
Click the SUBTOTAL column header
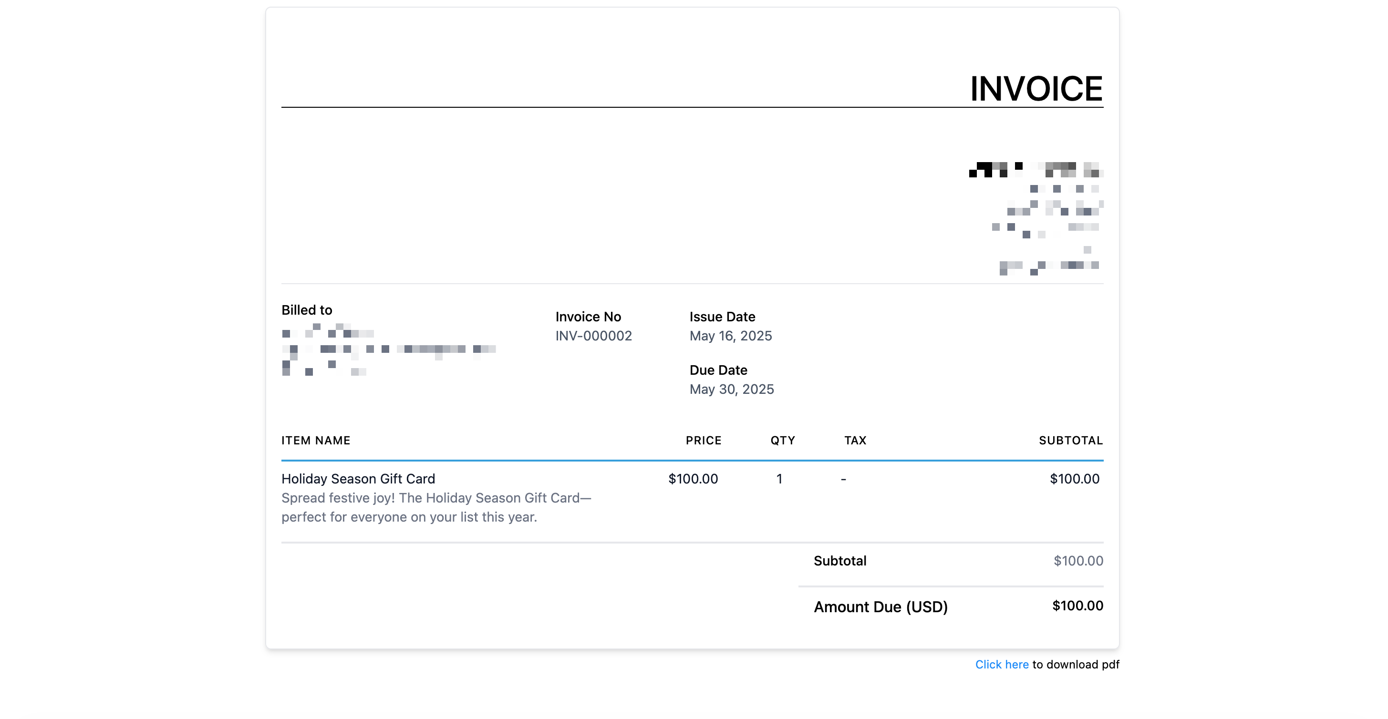1070,441
